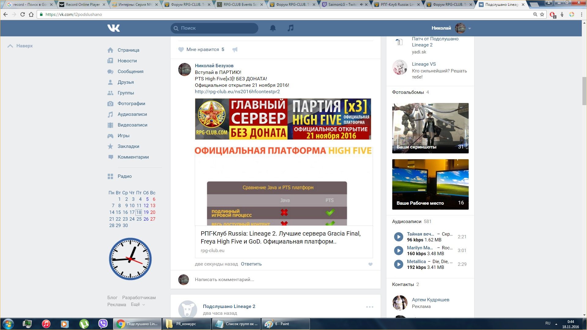Click the heart icon beside Мне нравится
Image resolution: width=587 pixels, height=330 pixels.
click(x=181, y=50)
